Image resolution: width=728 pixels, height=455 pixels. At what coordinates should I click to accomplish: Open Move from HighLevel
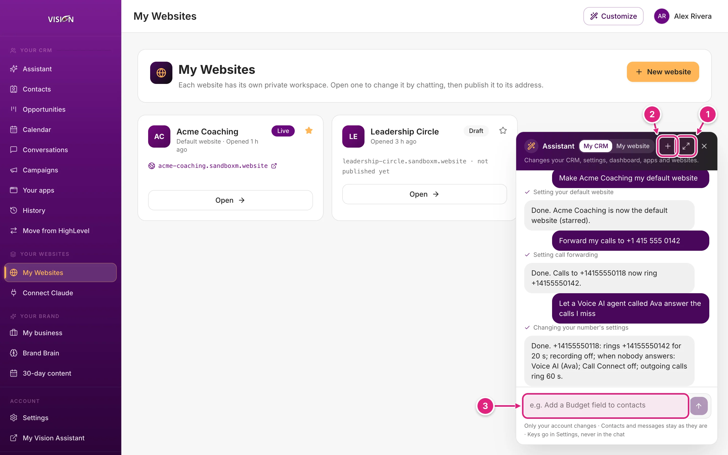60,231
